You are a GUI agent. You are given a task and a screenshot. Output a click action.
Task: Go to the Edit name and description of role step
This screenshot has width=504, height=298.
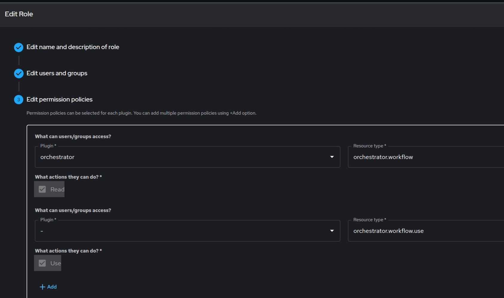(73, 47)
